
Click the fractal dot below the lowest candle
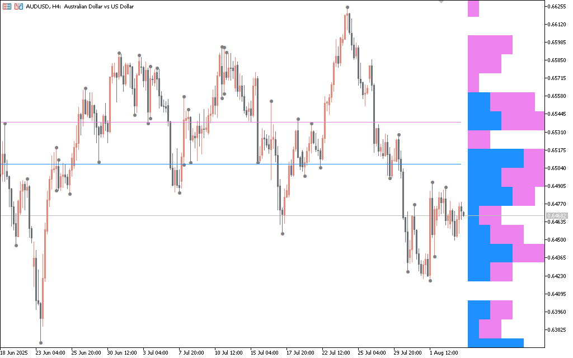coord(41,343)
